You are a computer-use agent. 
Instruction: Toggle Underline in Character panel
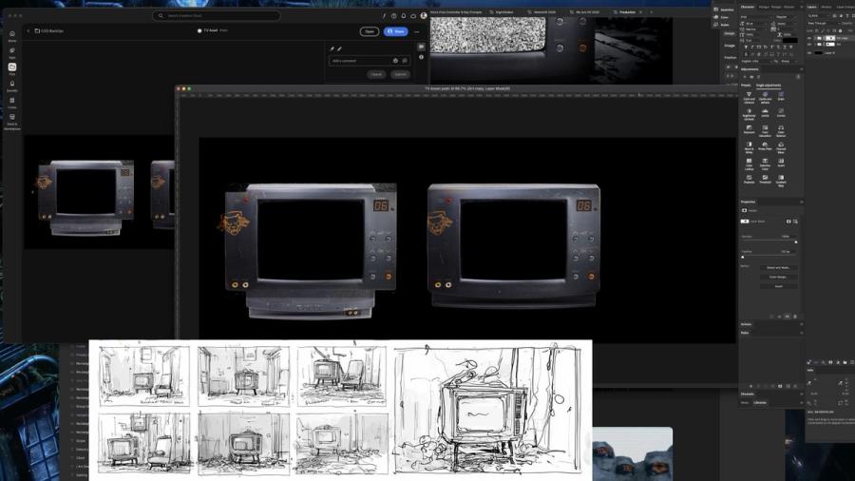coord(784,47)
